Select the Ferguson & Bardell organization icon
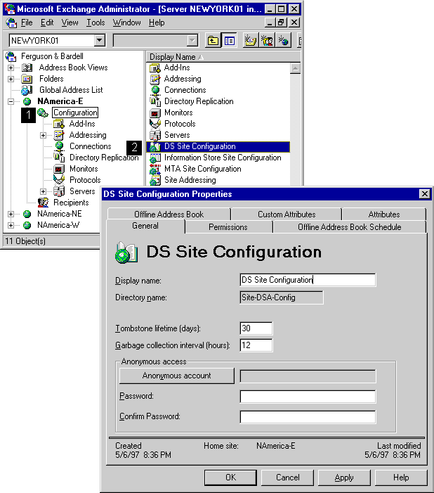 tap(11, 56)
